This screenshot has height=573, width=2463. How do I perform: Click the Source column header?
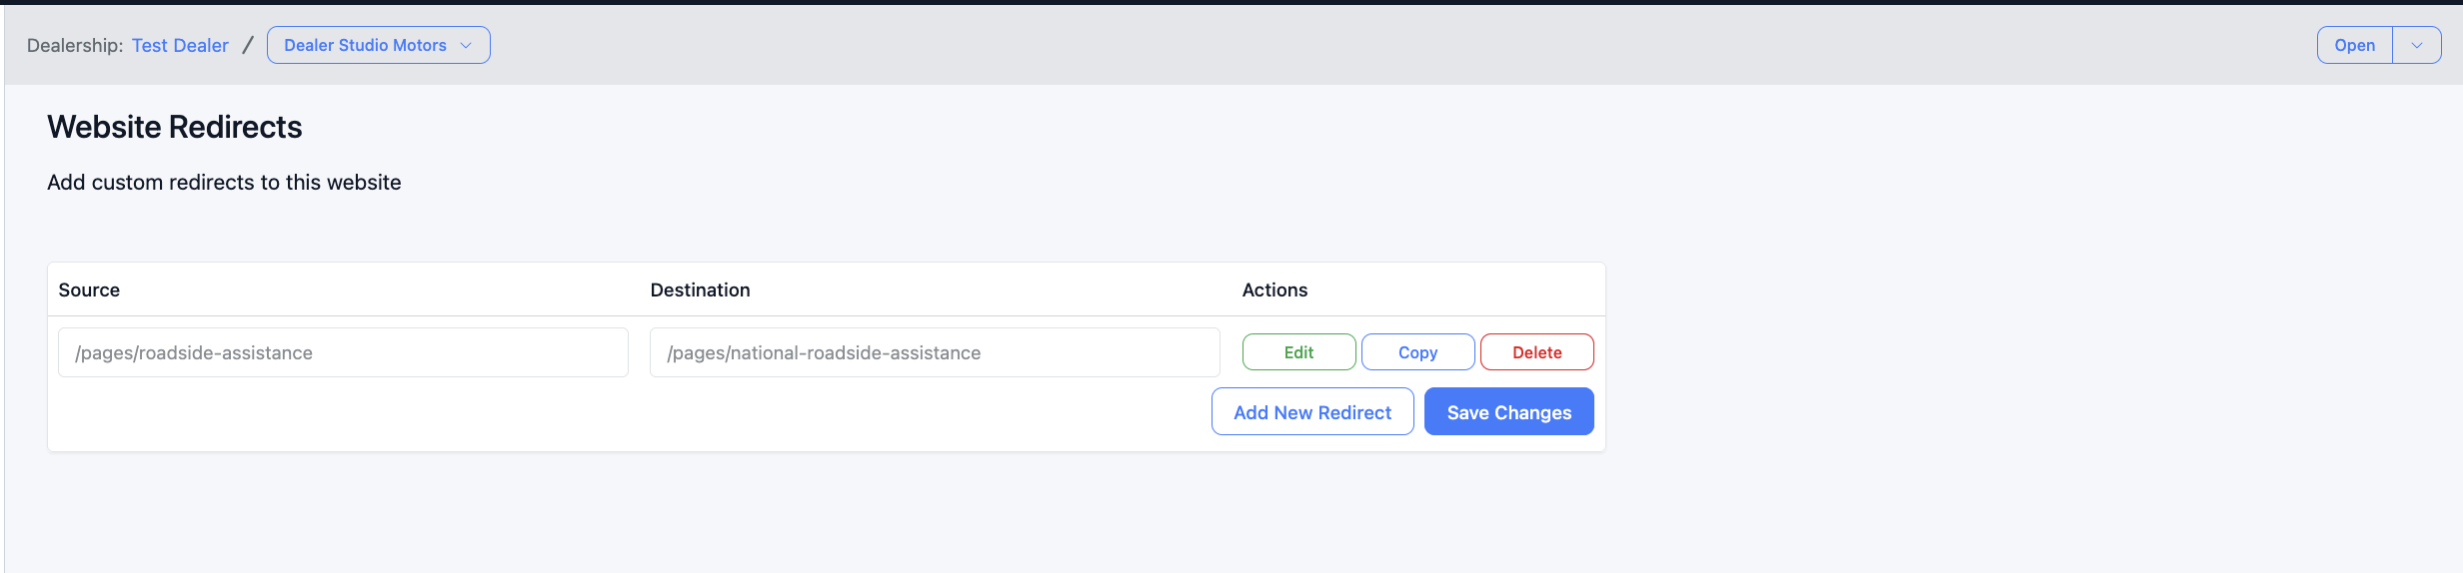point(89,289)
